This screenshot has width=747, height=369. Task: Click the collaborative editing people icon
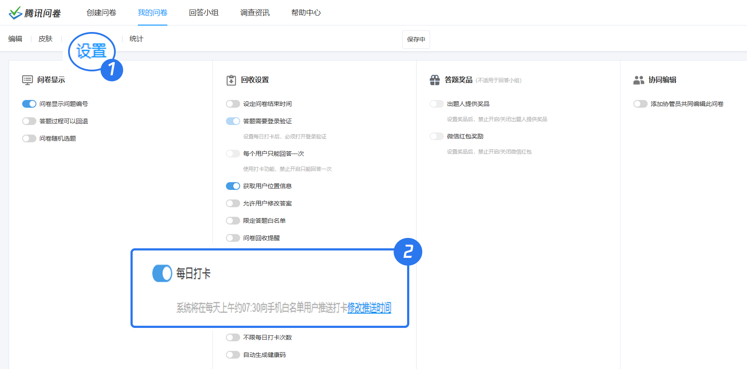[639, 80]
